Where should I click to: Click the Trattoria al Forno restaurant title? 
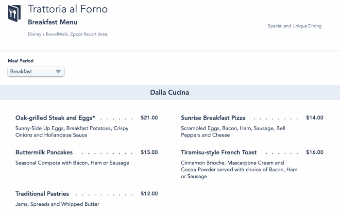68,9
